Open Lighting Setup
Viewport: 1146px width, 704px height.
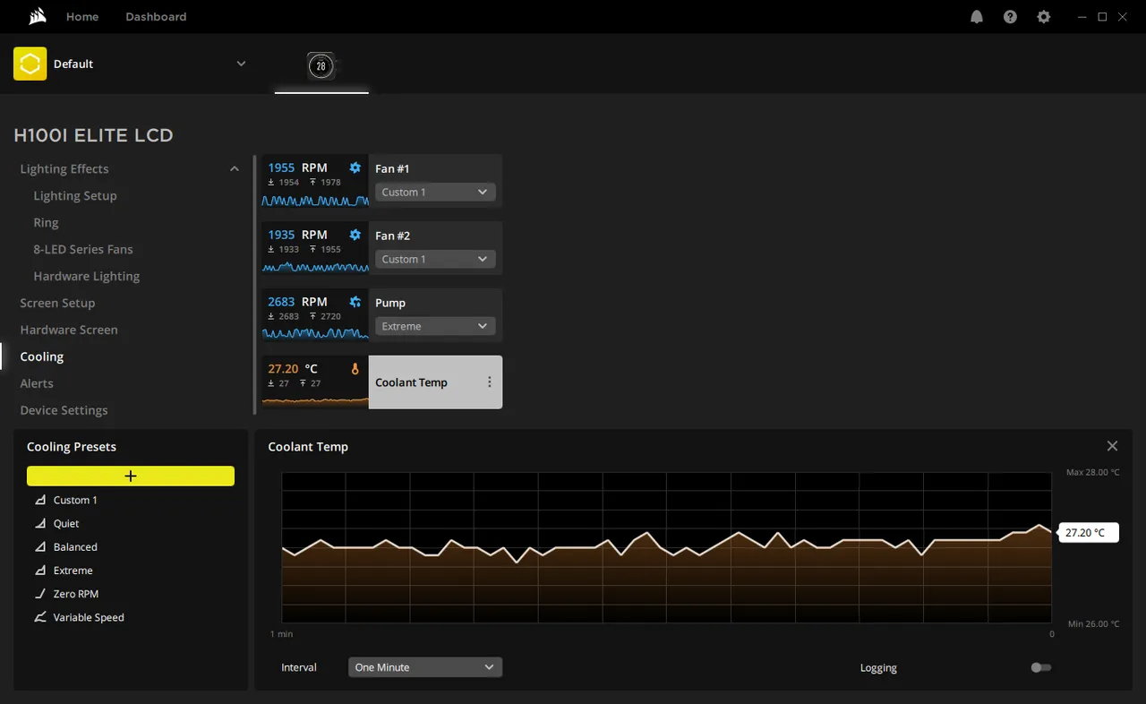75,195
